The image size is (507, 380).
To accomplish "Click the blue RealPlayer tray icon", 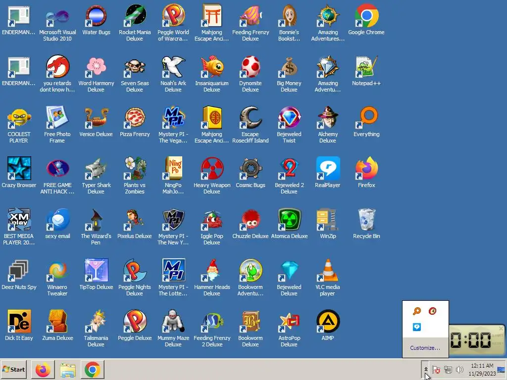I will click(x=417, y=327).
